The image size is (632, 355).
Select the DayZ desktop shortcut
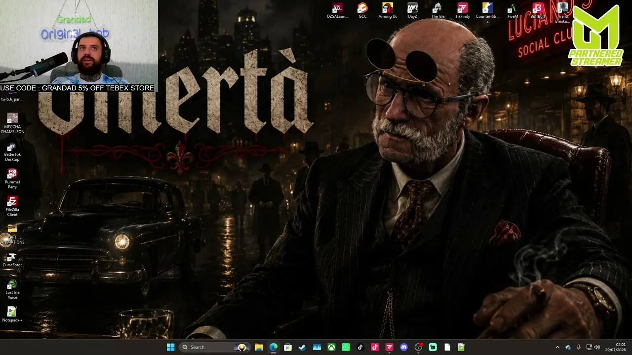coord(412,11)
